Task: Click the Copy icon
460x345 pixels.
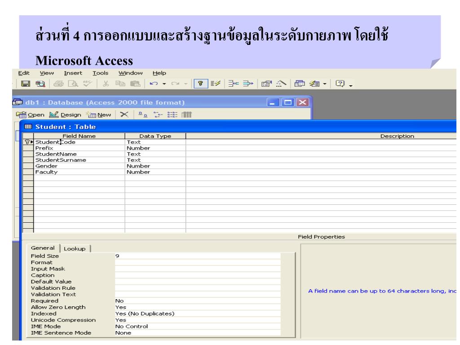Action: [x=120, y=84]
